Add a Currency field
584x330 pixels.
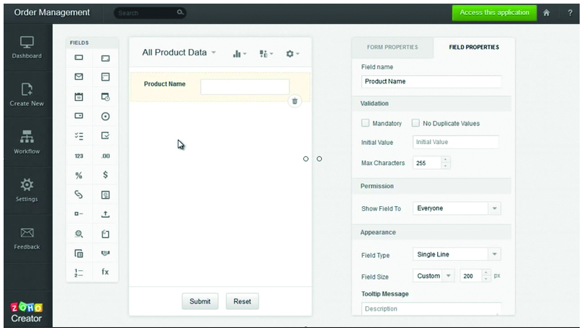[x=105, y=174]
